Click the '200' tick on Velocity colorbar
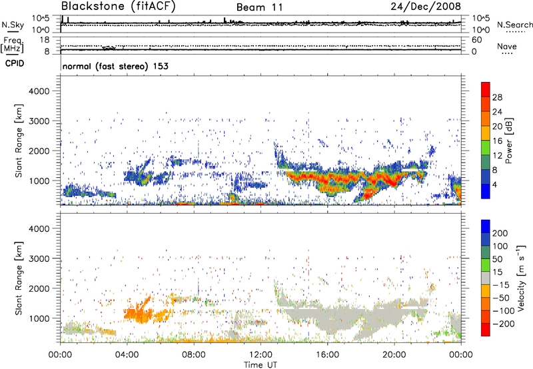Viewport: 533px width, 369px height. 500,233
